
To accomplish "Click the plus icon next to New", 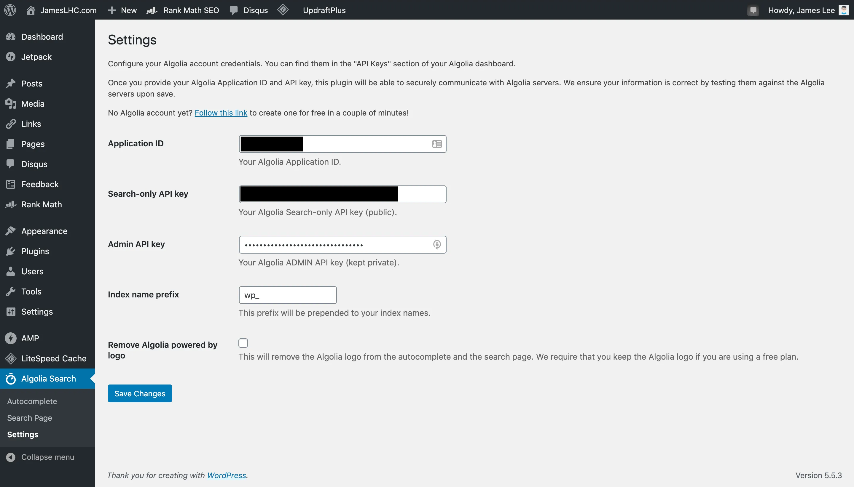I will point(112,10).
